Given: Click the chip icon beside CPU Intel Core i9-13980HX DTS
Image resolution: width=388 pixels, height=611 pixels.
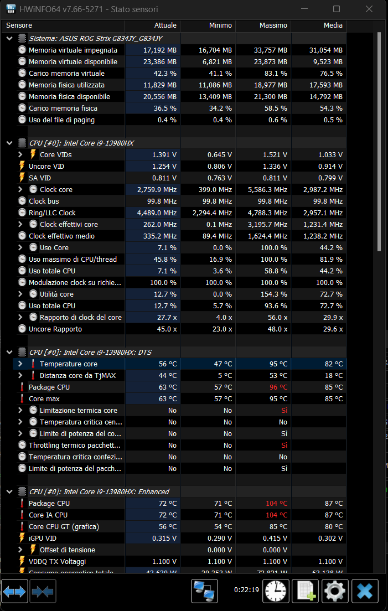Looking at the screenshot, I should click(x=22, y=352).
